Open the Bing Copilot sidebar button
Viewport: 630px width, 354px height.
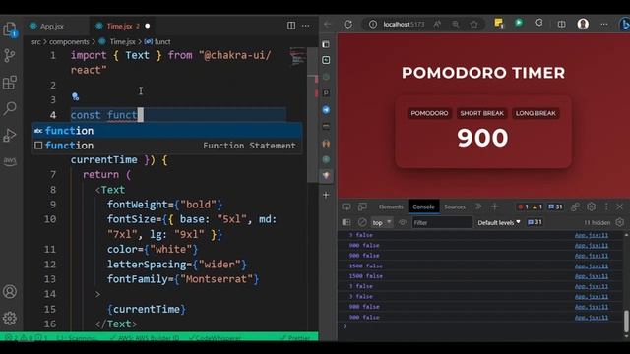click(624, 24)
